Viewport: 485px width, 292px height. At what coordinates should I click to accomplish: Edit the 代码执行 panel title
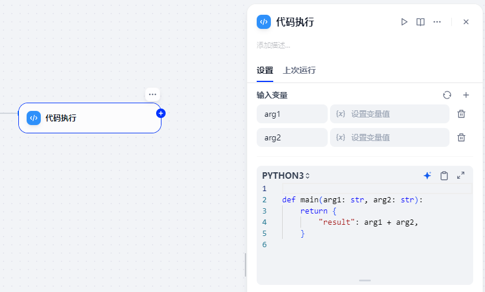(x=295, y=22)
